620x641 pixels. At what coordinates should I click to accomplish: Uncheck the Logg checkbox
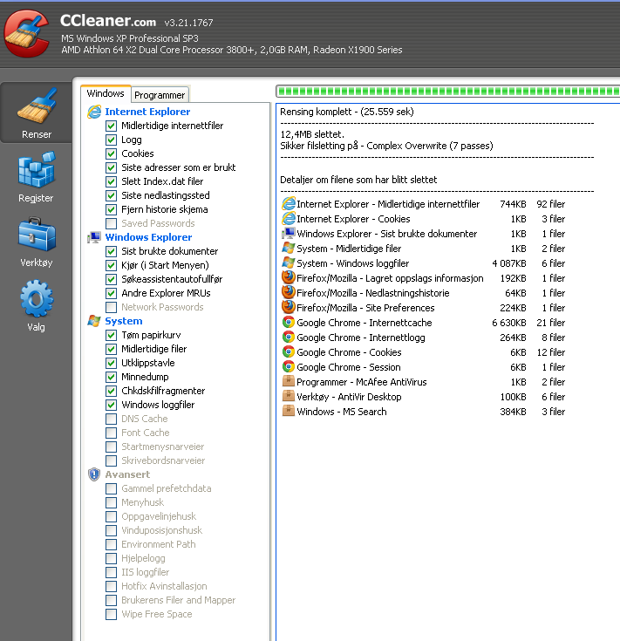tap(111, 140)
